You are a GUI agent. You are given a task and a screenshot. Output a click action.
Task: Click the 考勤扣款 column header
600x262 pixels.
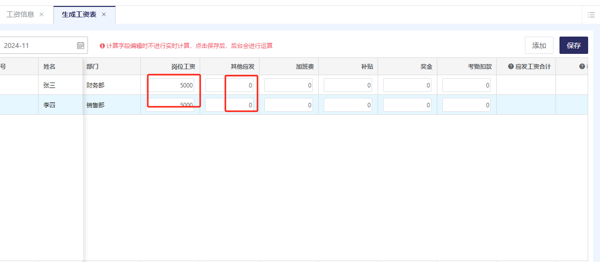point(467,66)
